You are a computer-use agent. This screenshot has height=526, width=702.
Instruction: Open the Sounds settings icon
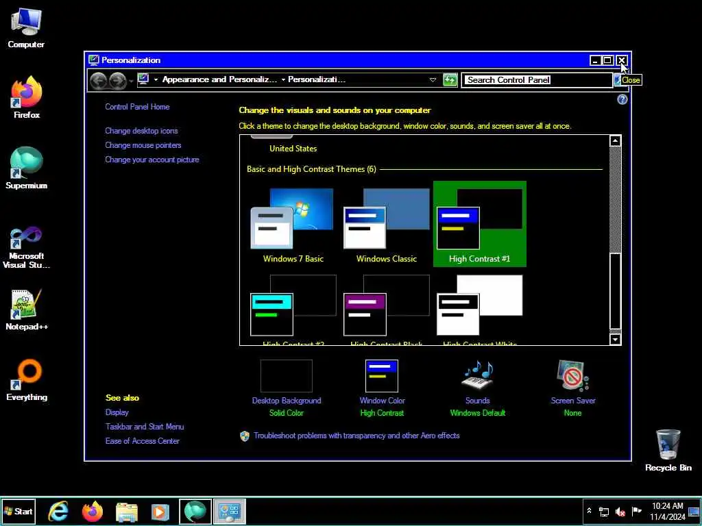(x=477, y=375)
